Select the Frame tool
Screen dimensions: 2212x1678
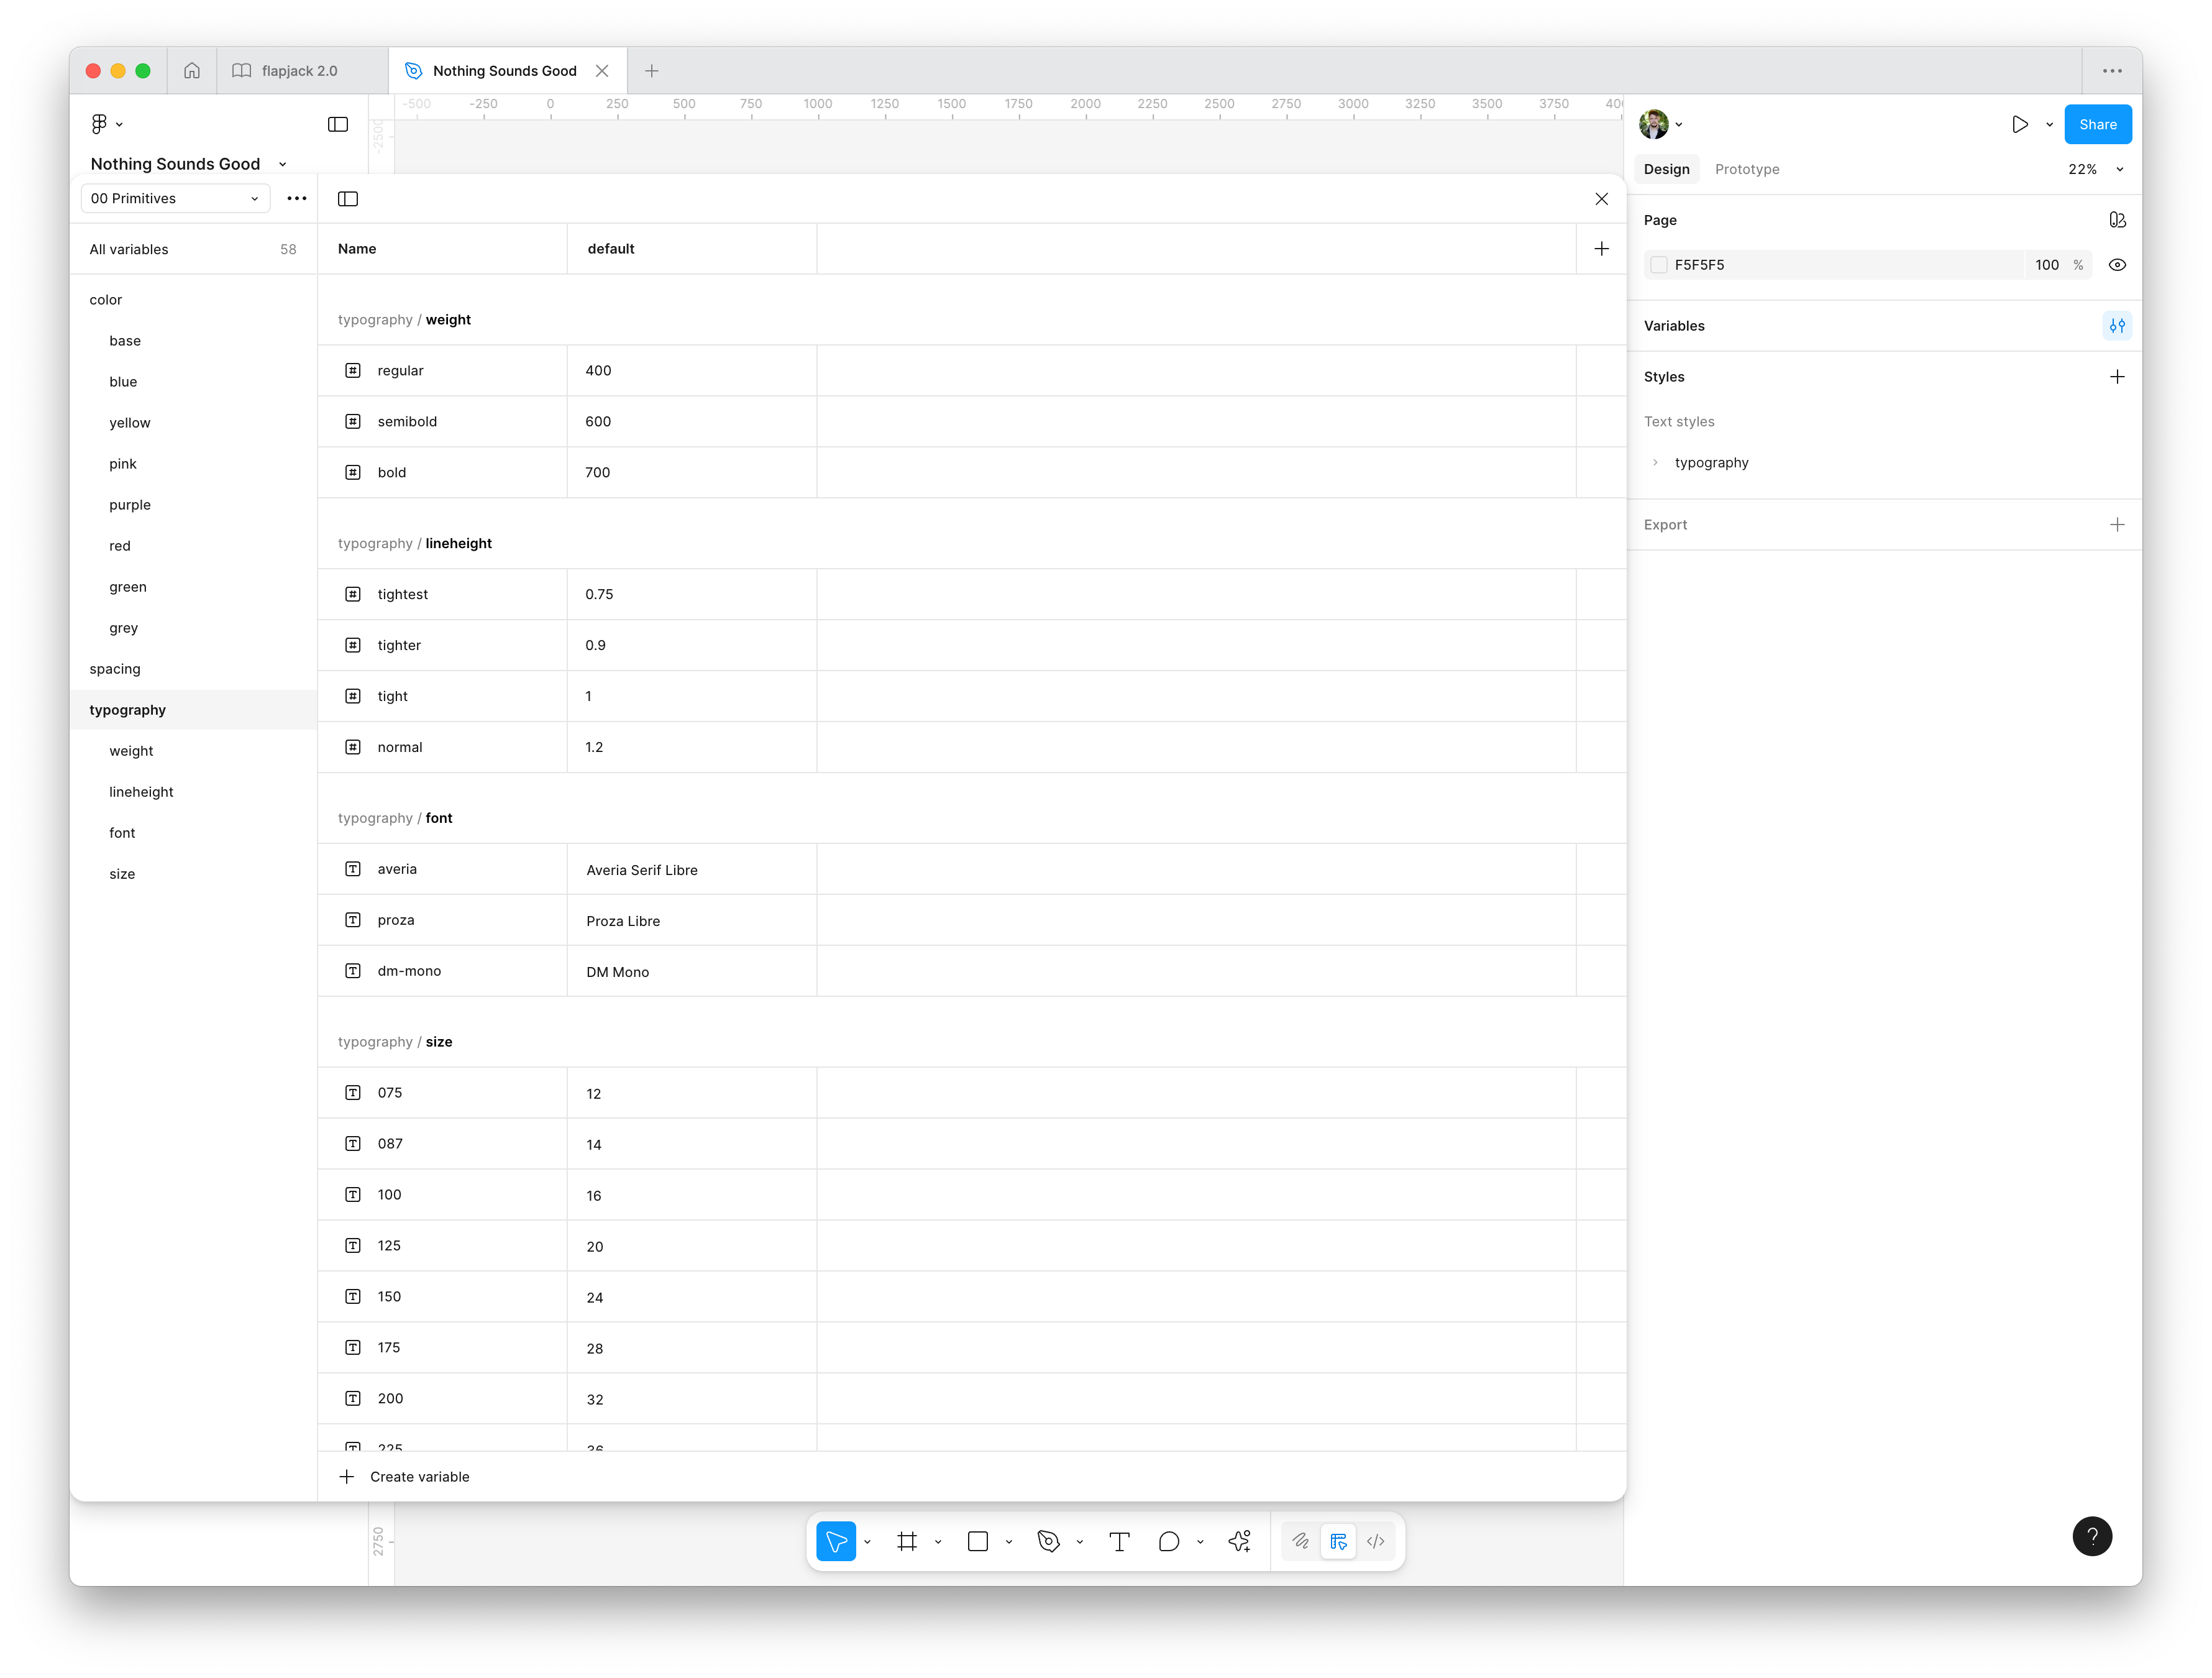(908, 1541)
